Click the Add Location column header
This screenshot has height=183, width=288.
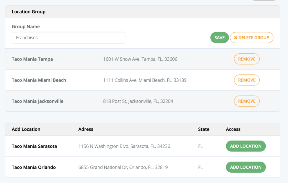[x=26, y=129]
